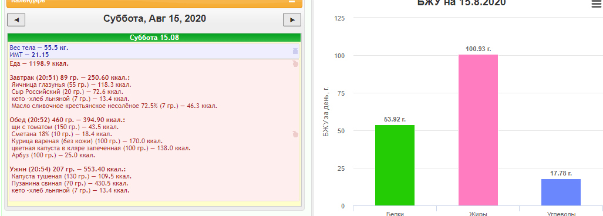
Task: Select the green Белки bar
Action: (395, 166)
